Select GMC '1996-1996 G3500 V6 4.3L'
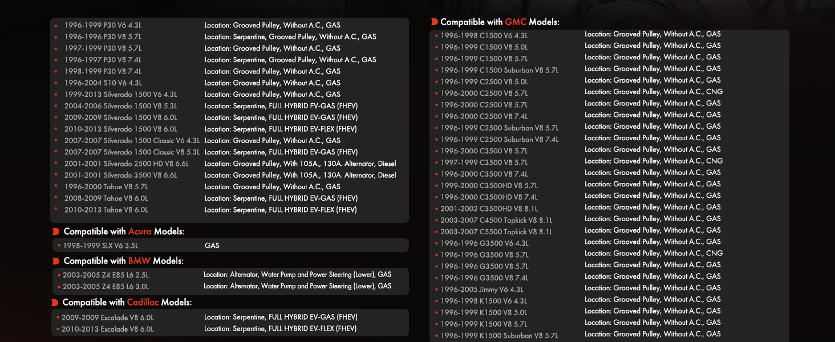The height and width of the screenshot is (342, 835). coord(484,243)
